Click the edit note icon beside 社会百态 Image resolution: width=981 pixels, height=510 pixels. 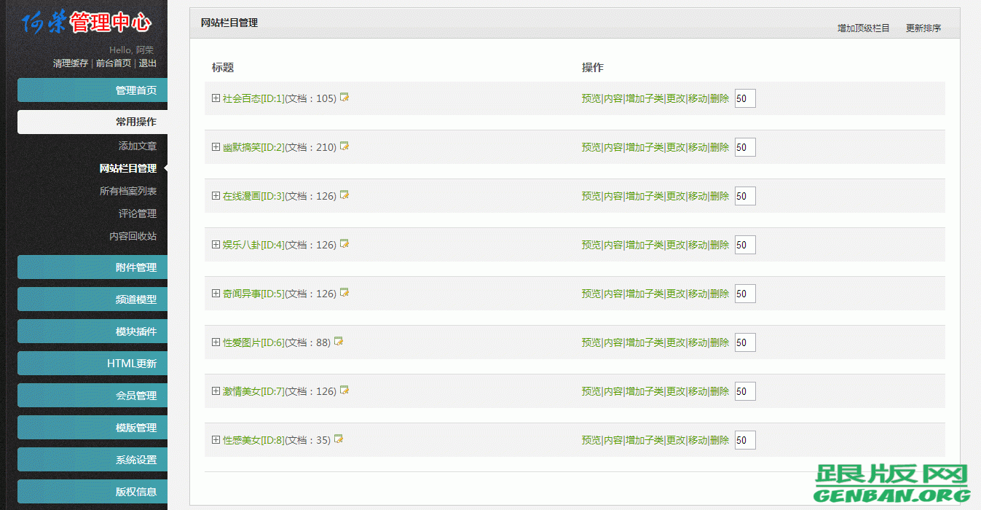344,98
